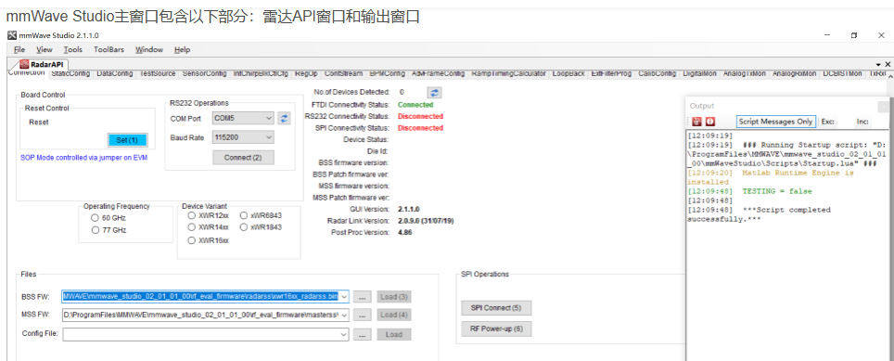Click the Config File Load button
Image resolution: width=894 pixels, height=361 pixels.
click(x=394, y=334)
